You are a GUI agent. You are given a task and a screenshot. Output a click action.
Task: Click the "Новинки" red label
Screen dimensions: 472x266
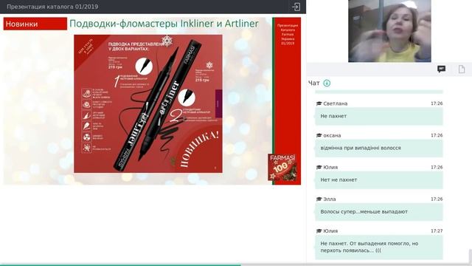tap(35, 24)
